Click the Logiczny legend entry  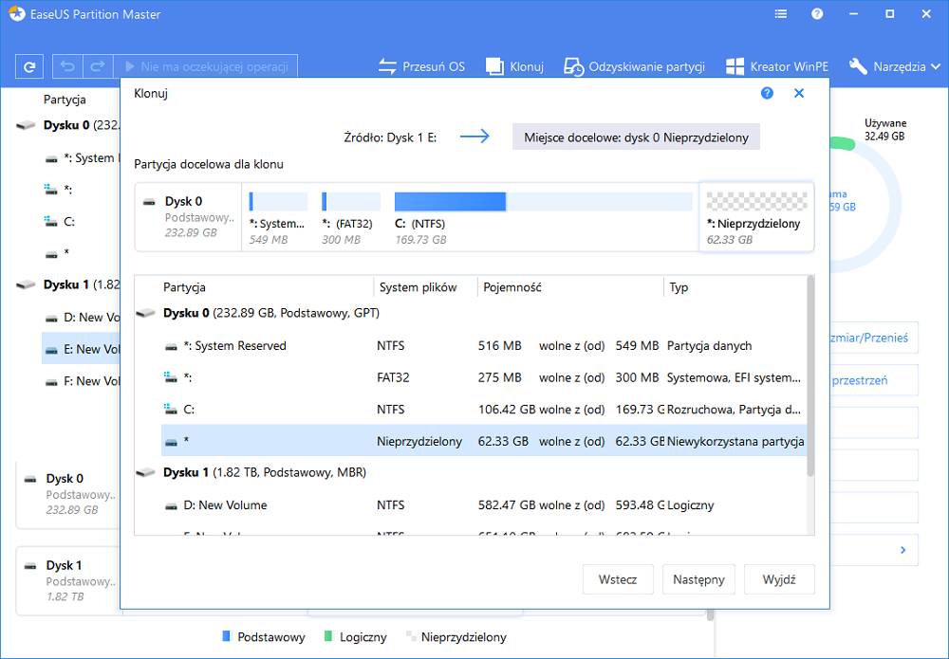coord(355,636)
